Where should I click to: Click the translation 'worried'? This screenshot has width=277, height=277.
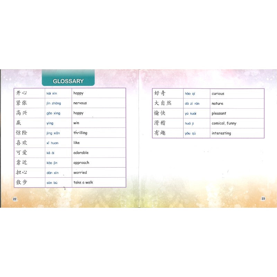(x=80, y=173)
